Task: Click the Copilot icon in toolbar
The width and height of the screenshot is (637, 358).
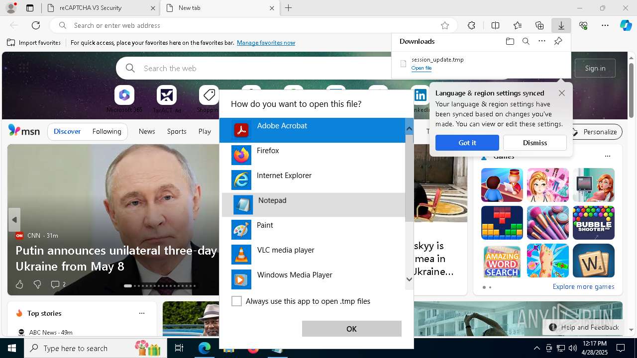Action: 626,25
